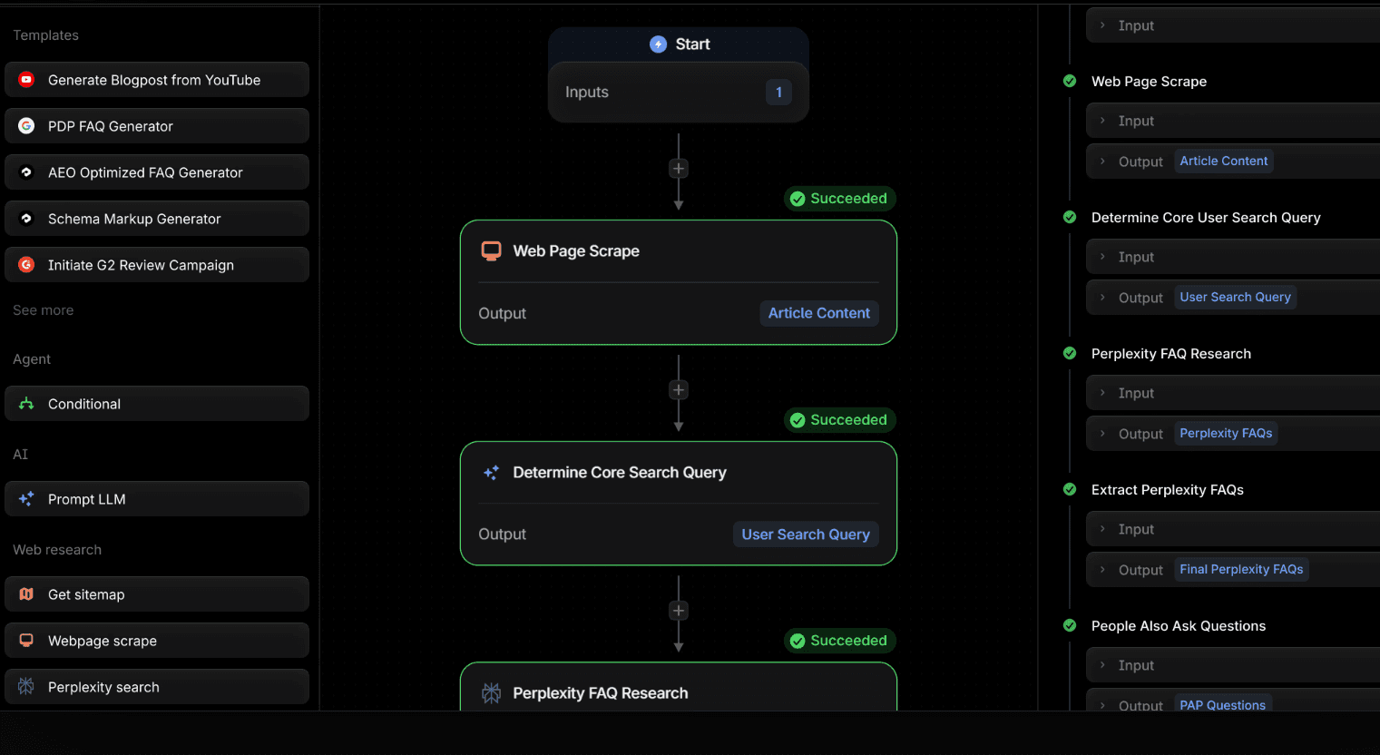Image resolution: width=1380 pixels, height=755 pixels.
Task: Expand Output row with Final Perplexity FAQs tag
Action: coord(1233,570)
